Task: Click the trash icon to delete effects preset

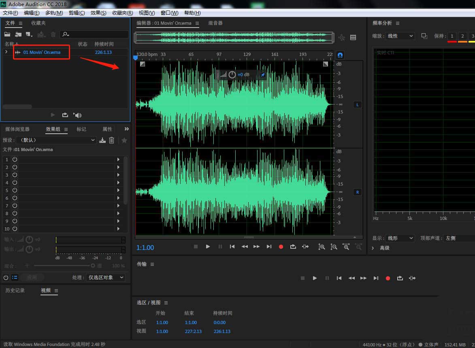Action: pos(112,140)
